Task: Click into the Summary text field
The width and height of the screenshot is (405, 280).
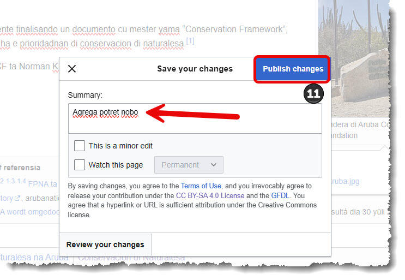Action: click(195, 118)
